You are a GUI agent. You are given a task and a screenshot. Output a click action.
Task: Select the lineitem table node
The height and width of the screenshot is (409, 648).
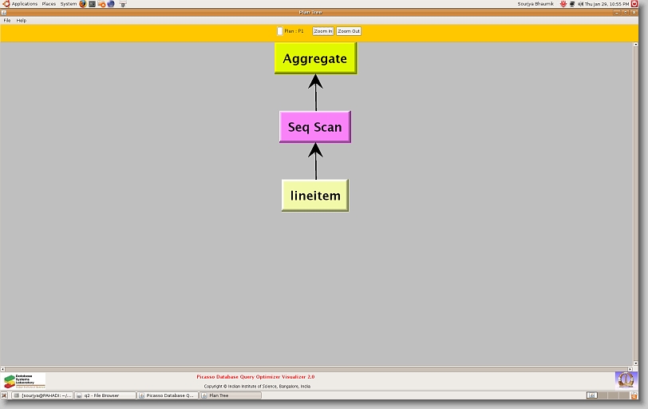coord(315,196)
